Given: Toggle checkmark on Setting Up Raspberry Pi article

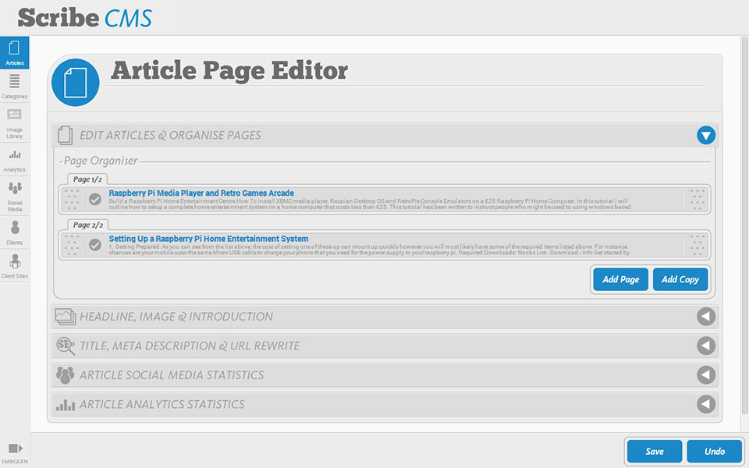Looking at the screenshot, I should (95, 245).
